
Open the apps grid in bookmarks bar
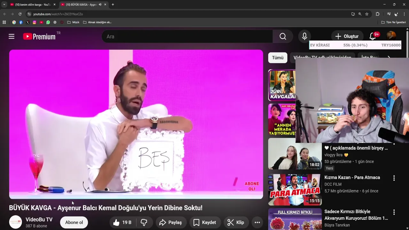click(4, 22)
